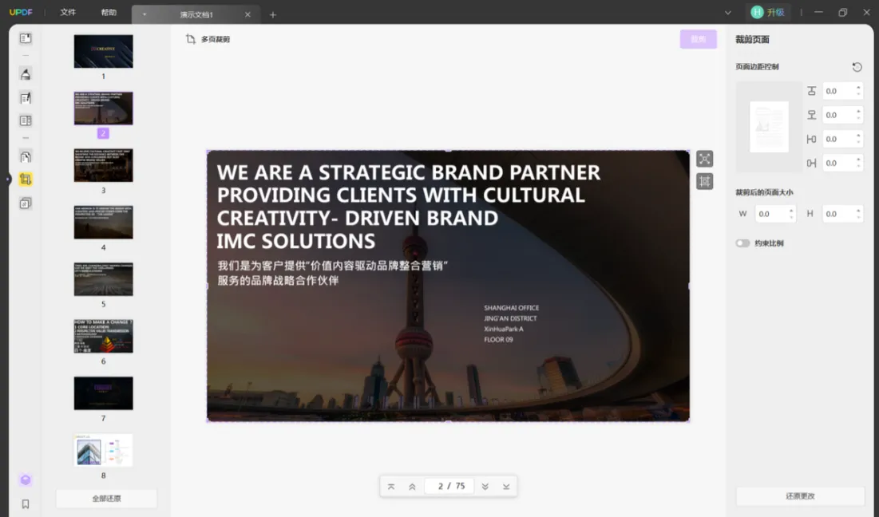Open the 多页裁剪 option

pos(208,39)
